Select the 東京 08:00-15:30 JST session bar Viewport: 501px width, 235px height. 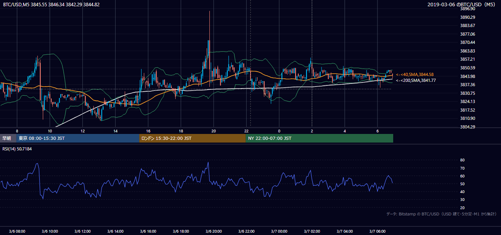click(78, 138)
